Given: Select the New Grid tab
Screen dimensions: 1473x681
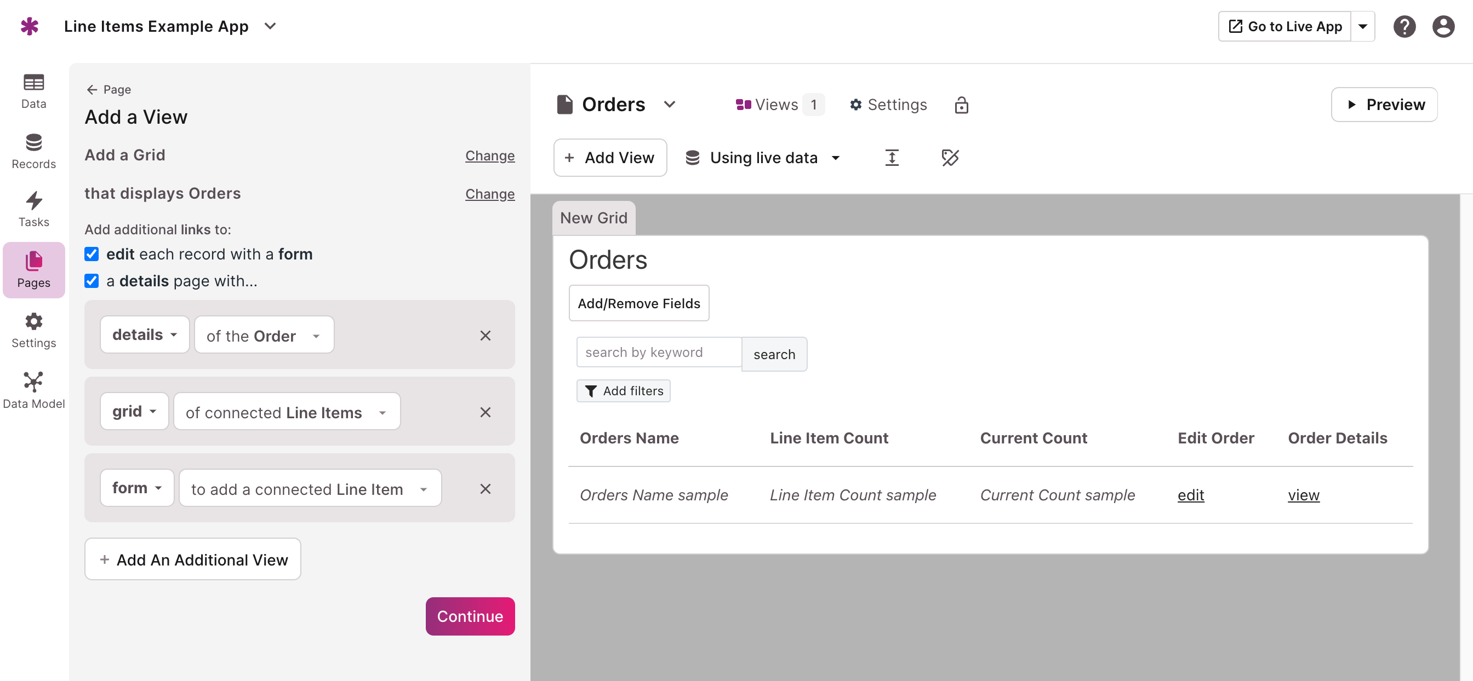Looking at the screenshot, I should click(x=593, y=218).
